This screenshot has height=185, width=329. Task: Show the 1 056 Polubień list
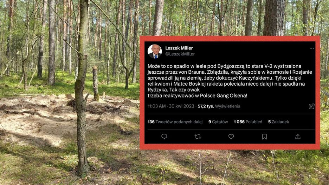pyautogui.click(x=248, y=122)
